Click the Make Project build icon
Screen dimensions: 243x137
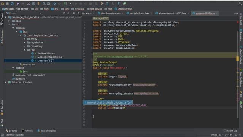[x=65, y=3]
